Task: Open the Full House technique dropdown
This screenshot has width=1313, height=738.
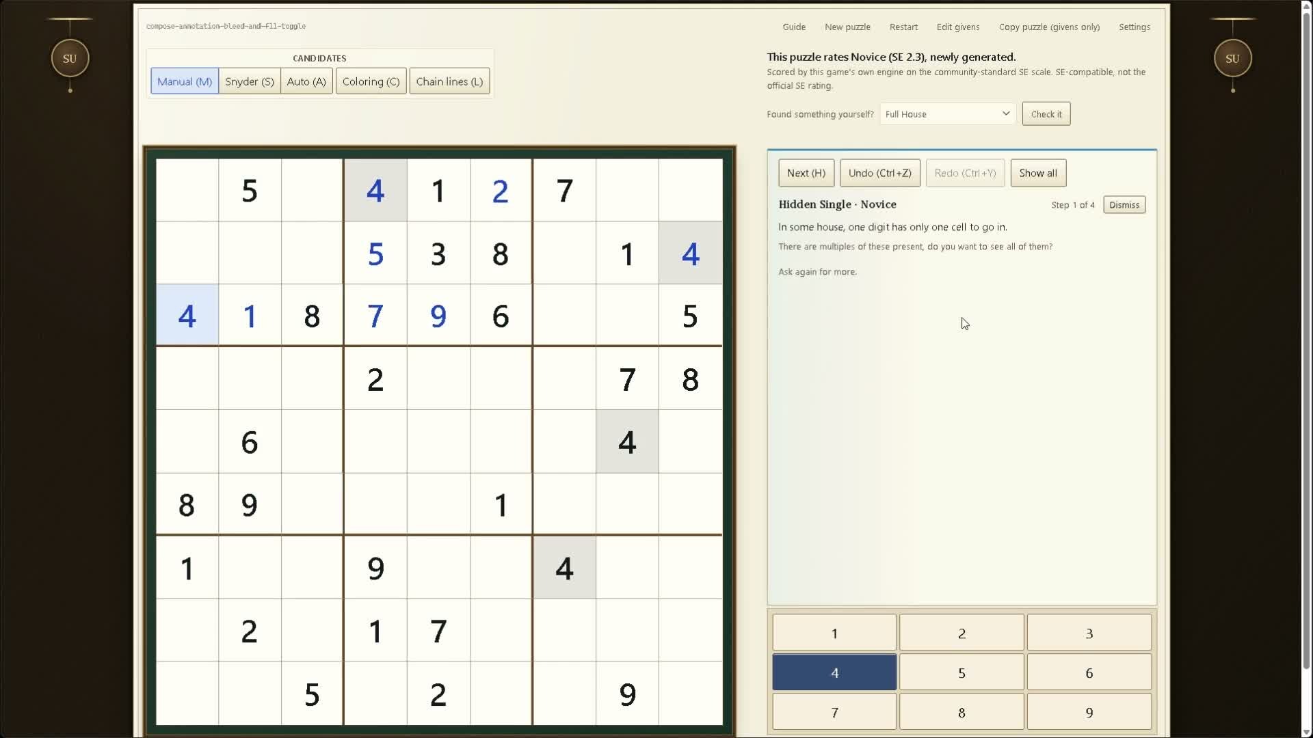Action: click(947, 114)
